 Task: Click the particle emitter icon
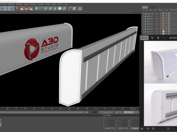point(65,8)
